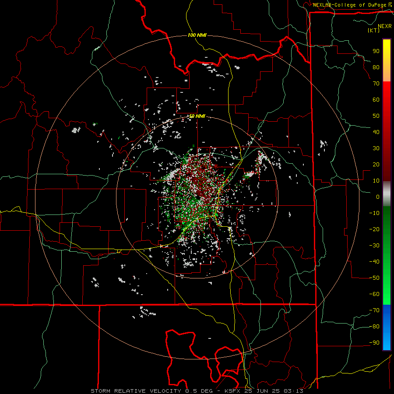Click the 50 NMI range ring label
The image size is (394, 394).
point(197,116)
